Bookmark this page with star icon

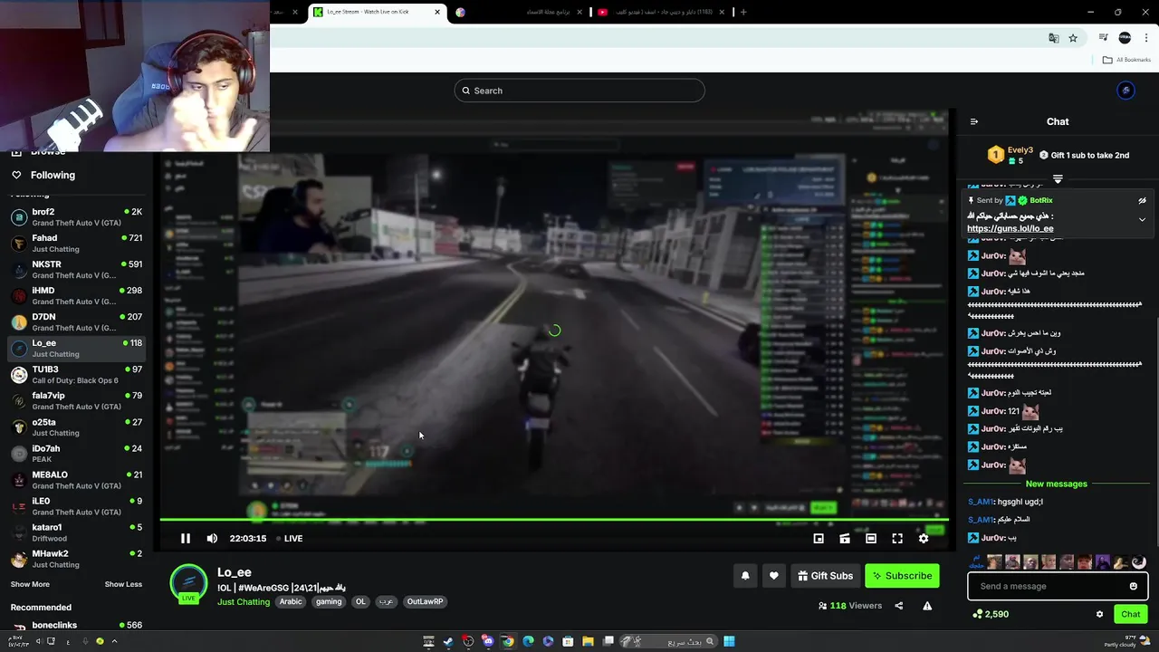(1073, 38)
